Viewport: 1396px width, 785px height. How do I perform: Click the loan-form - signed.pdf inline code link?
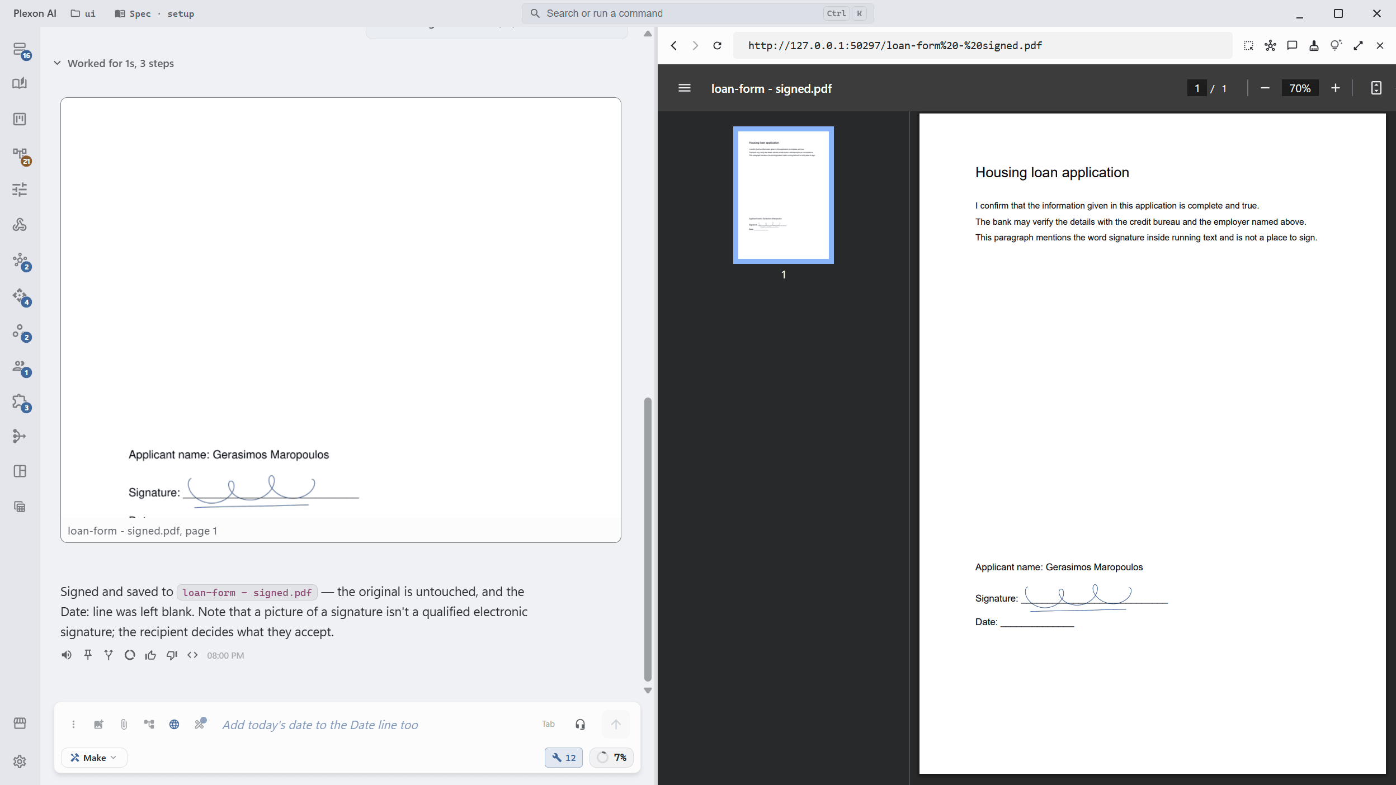click(x=247, y=592)
